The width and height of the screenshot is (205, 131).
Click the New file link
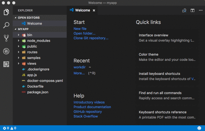click(x=80, y=29)
